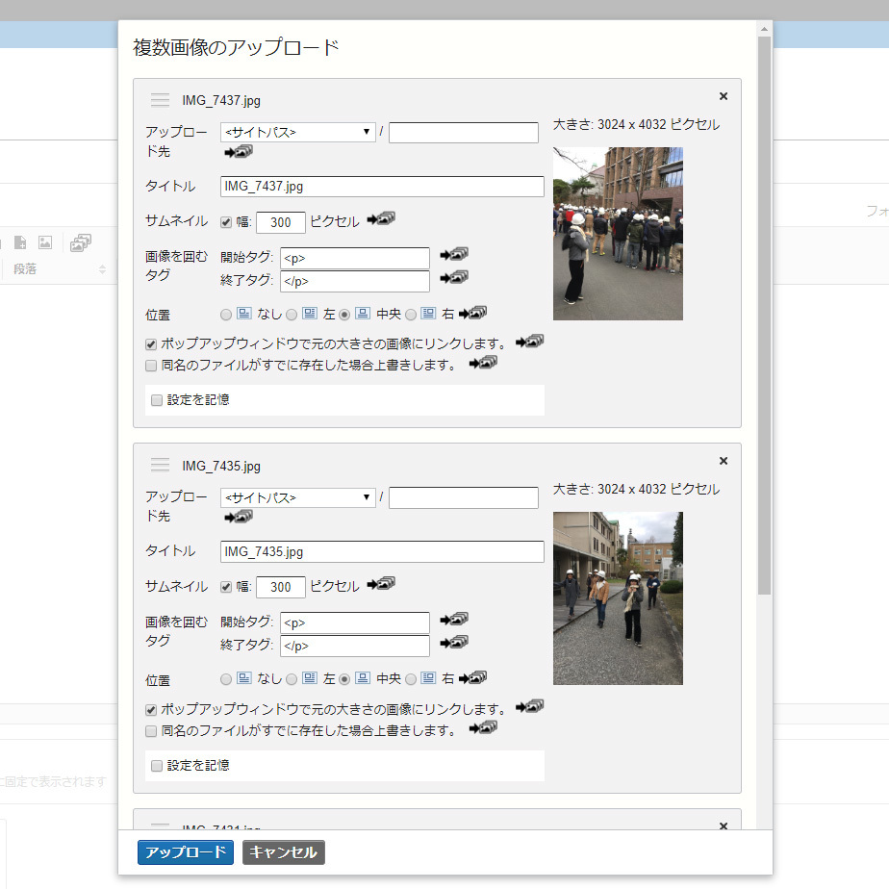Screen dimensions: 889x889
Task: Toggle thumbnail checkbox for IMG_7435
Action: pyautogui.click(x=226, y=587)
